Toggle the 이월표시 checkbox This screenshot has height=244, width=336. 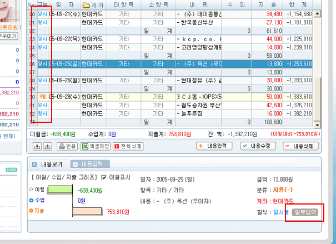click(104, 178)
